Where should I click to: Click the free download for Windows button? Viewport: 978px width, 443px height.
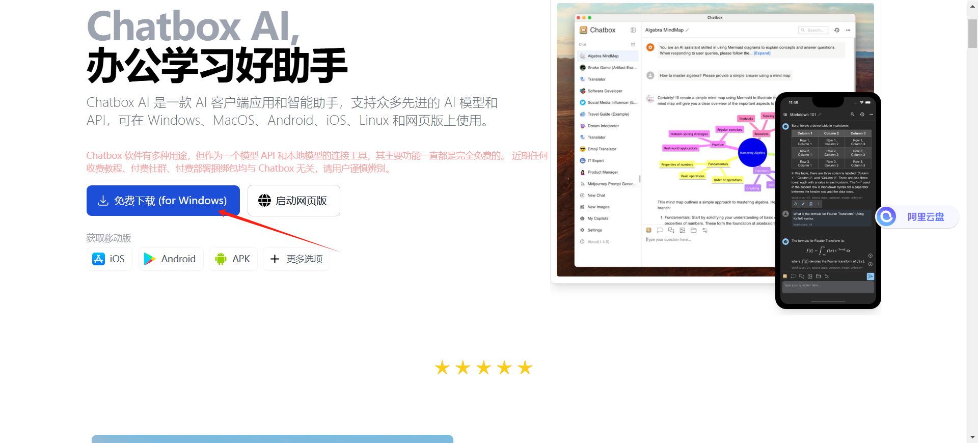click(163, 201)
